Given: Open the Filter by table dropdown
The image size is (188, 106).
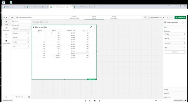Looking at the screenshot, I should [x=21, y=28].
